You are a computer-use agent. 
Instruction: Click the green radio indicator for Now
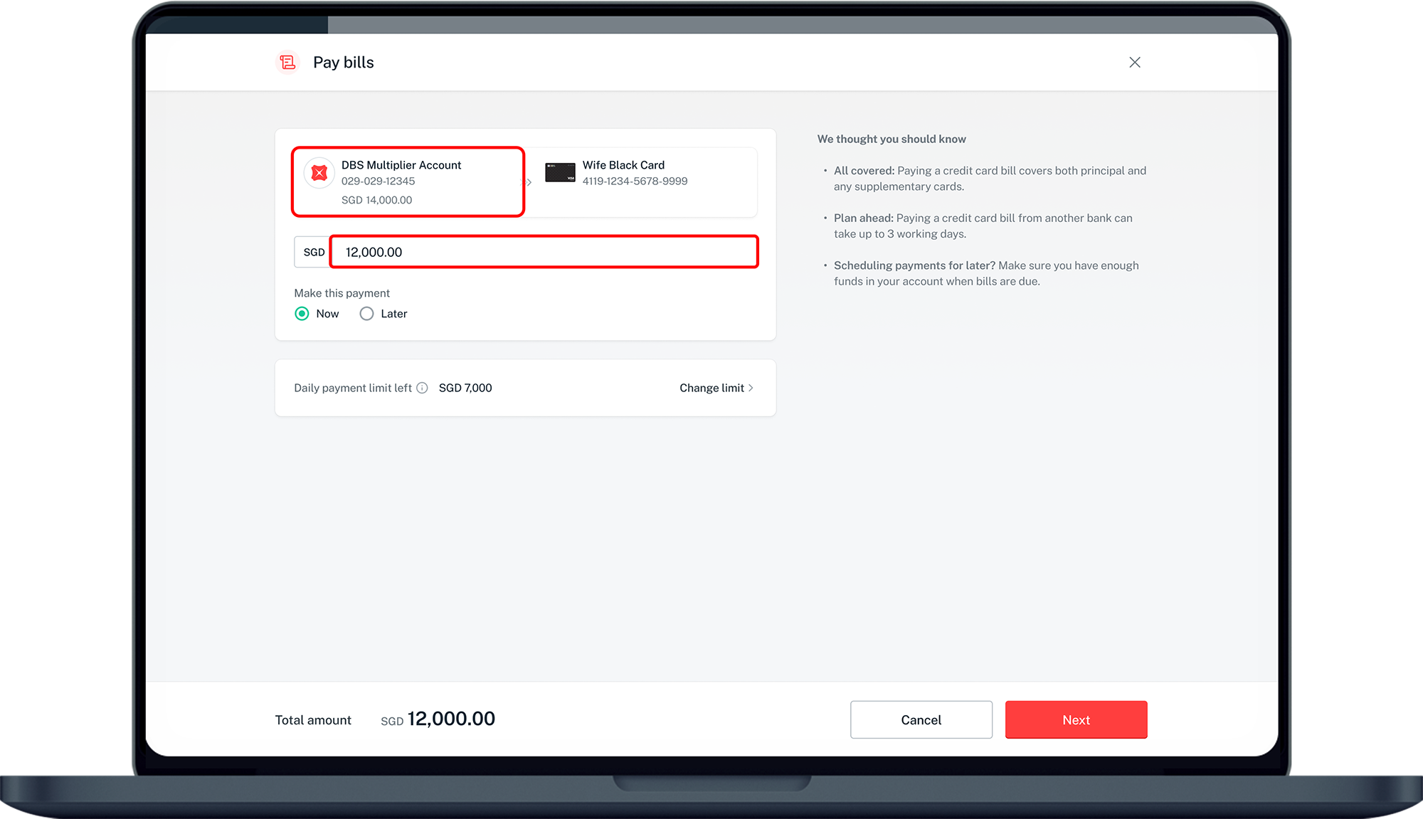[302, 313]
